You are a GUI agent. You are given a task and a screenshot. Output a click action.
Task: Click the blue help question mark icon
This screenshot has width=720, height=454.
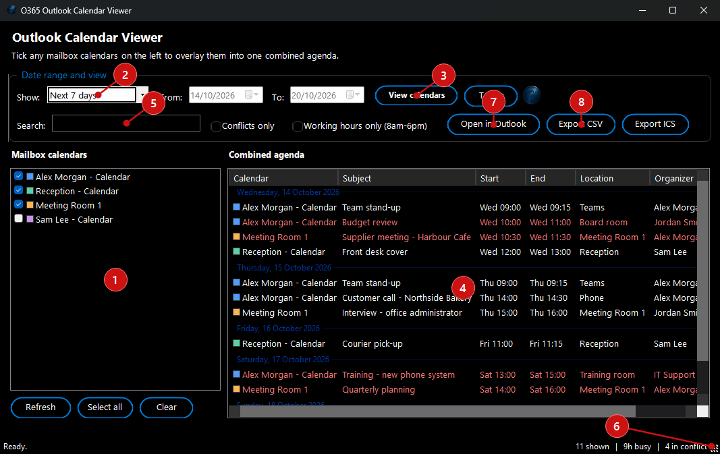531,95
